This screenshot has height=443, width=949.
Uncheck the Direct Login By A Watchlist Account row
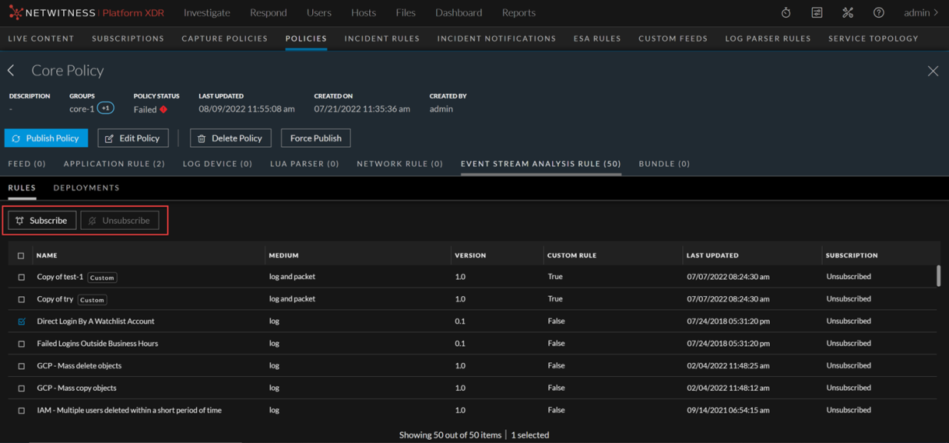(x=22, y=321)
